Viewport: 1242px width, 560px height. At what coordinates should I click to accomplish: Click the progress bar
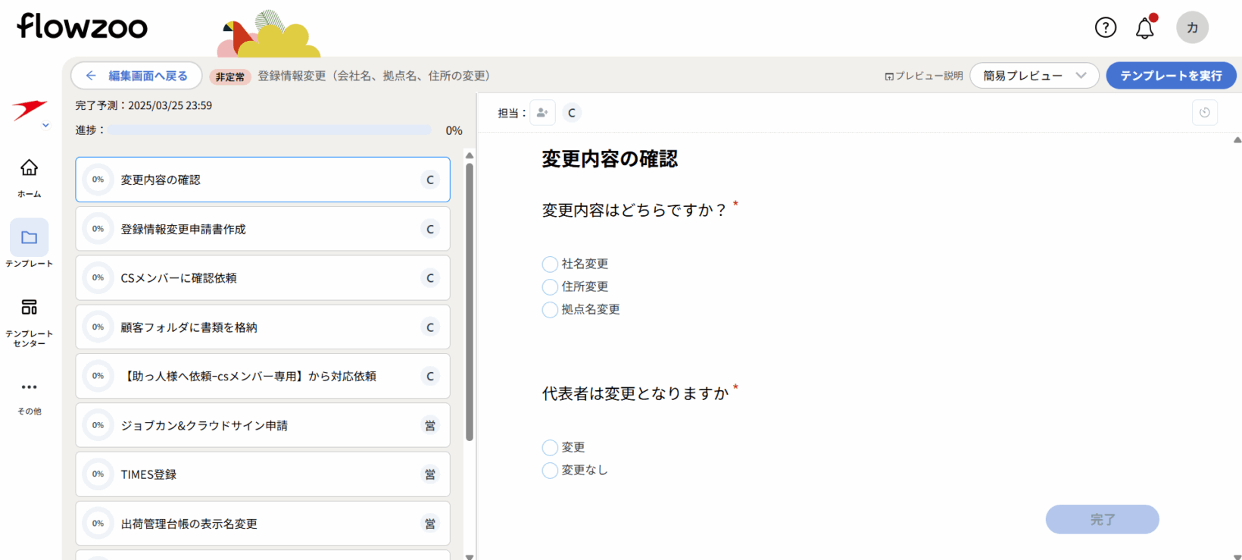point(269,130)
